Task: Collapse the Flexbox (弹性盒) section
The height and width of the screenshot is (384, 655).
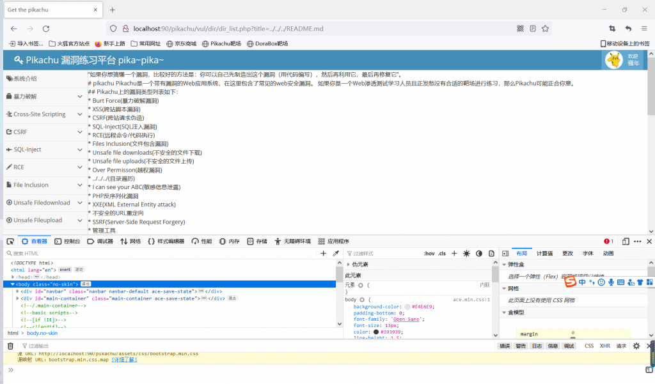Action: point(504,265)
